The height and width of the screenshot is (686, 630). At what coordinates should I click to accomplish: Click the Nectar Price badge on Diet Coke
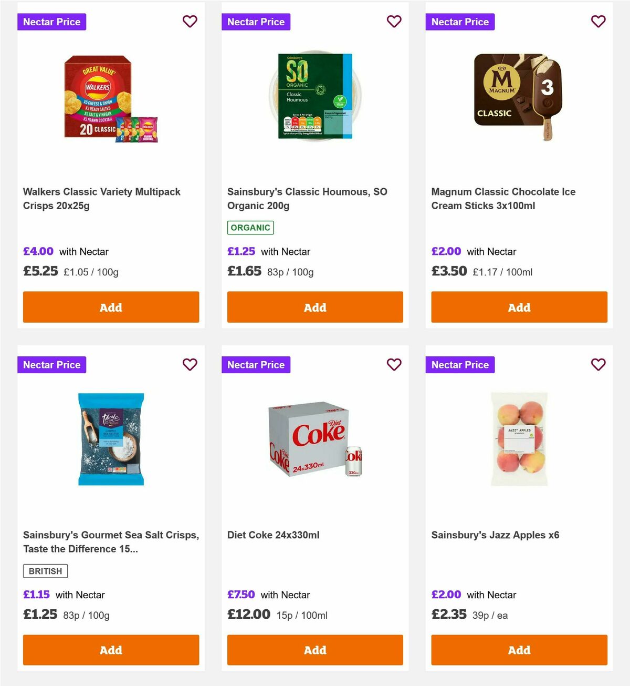click(256, 364)
